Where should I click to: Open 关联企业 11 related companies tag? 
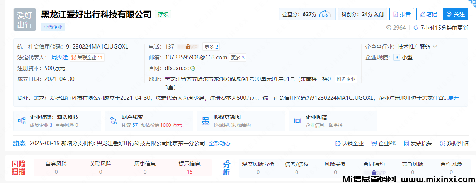click(x=87, y=57)
